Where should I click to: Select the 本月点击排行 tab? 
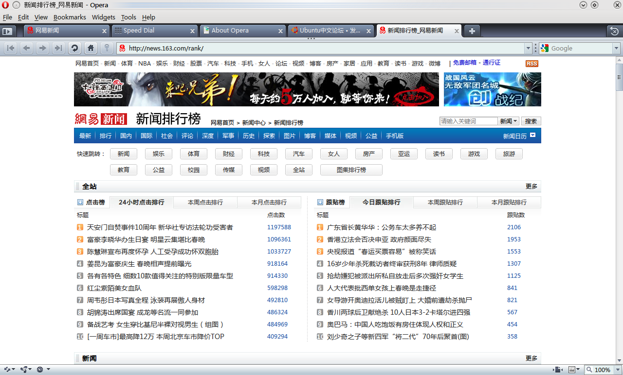[x=269, y=202]
